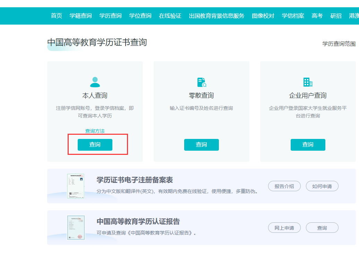Click the person icon above 本人查询
Screen dimensions: 359x256
(95, 82)
